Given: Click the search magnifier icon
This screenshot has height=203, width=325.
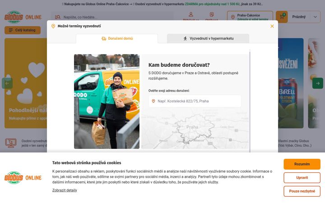Looking at the screenshot, I should (57, 17).
